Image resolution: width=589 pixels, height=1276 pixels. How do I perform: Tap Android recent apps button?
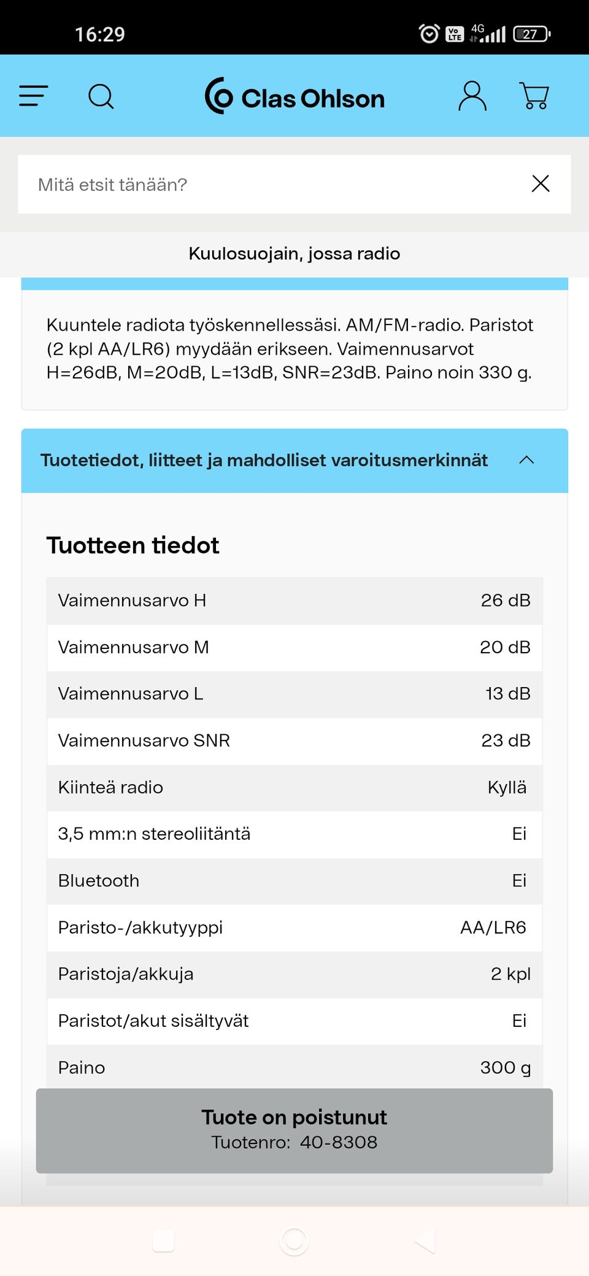point(163,1240)
